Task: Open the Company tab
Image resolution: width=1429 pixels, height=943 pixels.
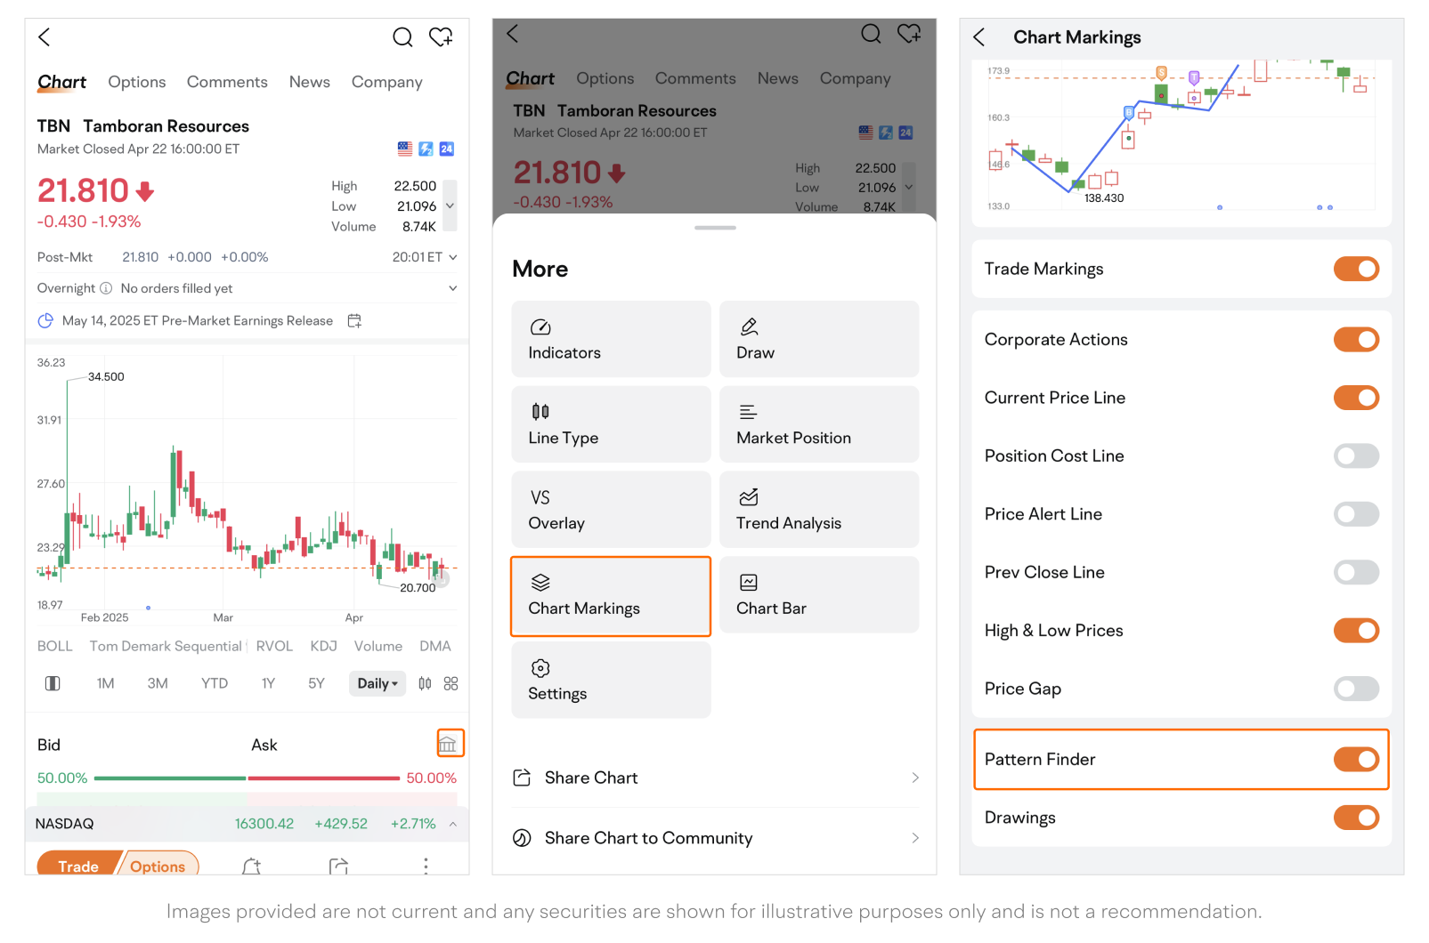Action: (x=386, y=82)
